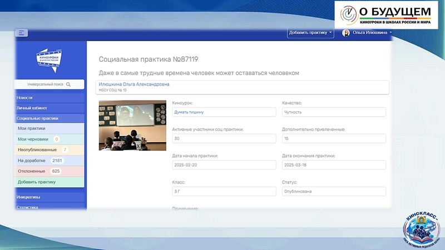Open author link Илюшкина Ольга Александровна
This screenshot has height=250, width=445.
pyautogui.click(x=134, y=84)
